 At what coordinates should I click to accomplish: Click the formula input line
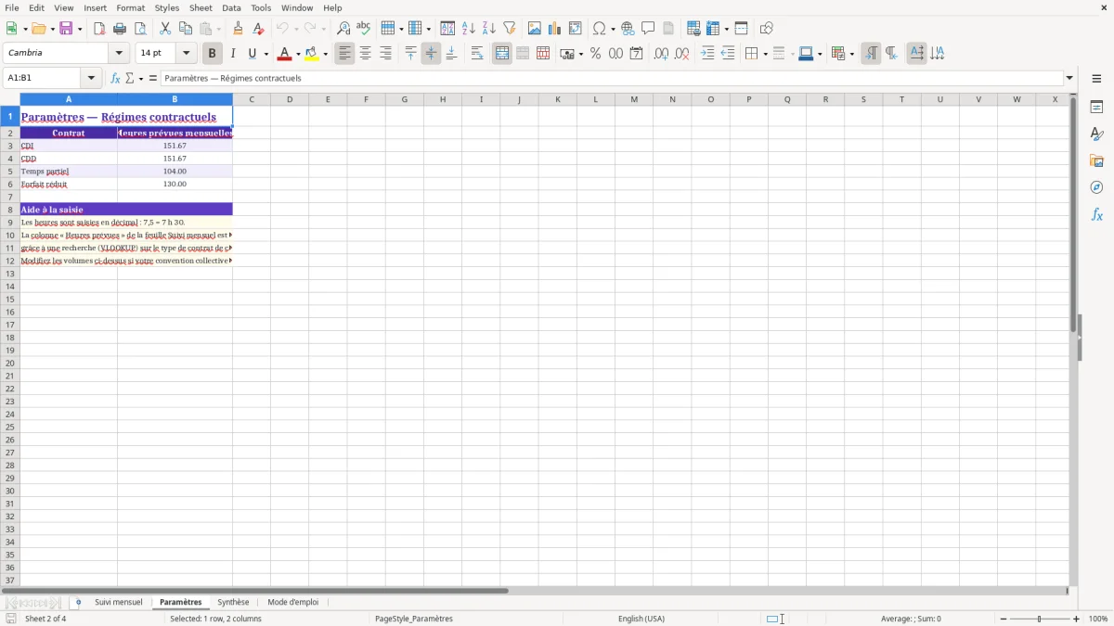coord(612,79)
